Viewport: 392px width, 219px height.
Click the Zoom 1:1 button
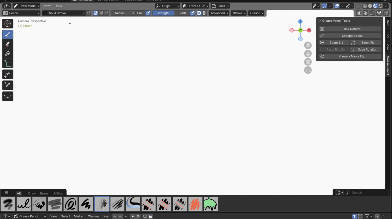tap(334, 43)
